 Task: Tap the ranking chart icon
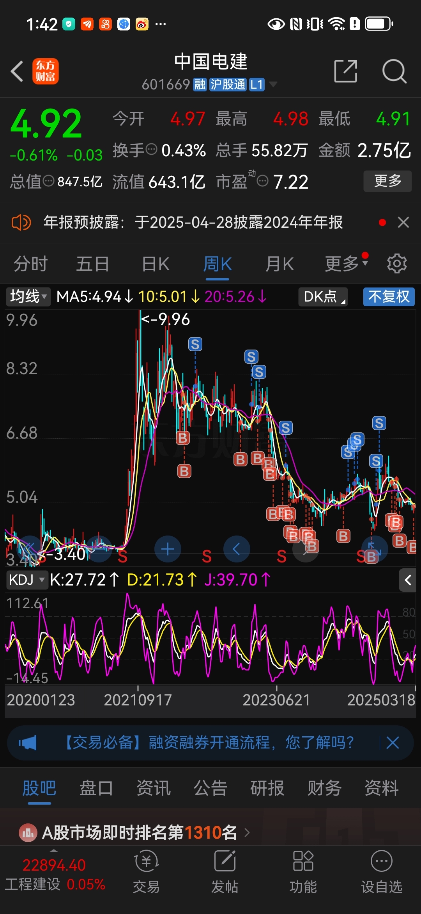[x=28, y=833]
